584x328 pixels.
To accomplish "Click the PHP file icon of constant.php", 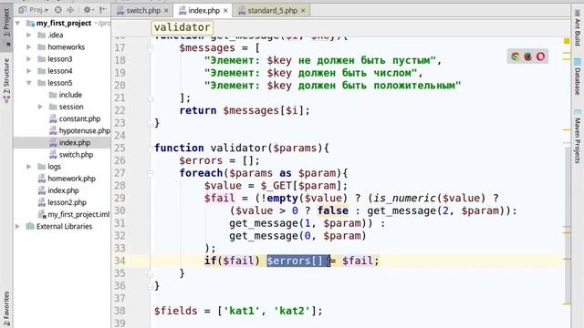I will [x=53, y=118].
